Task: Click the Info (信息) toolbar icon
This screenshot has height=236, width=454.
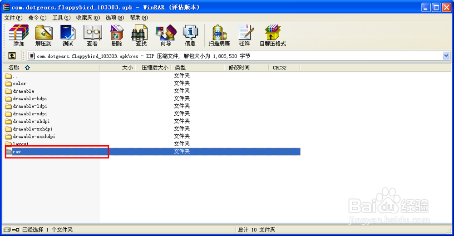Action: pos(190,35)
